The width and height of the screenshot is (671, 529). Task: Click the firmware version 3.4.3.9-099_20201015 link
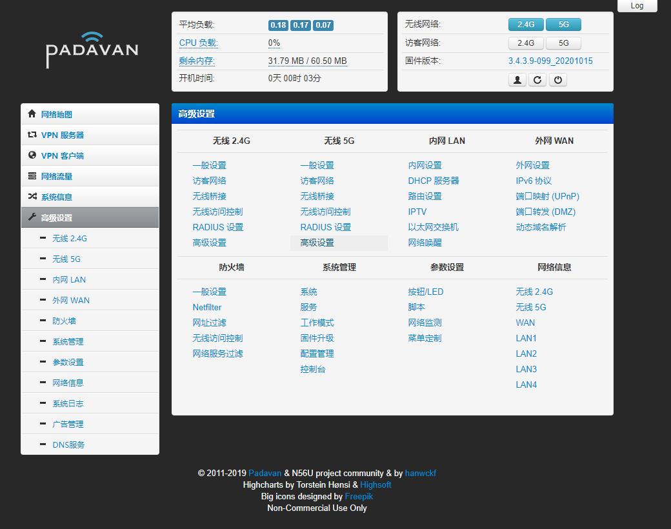(x=550, y=61)
